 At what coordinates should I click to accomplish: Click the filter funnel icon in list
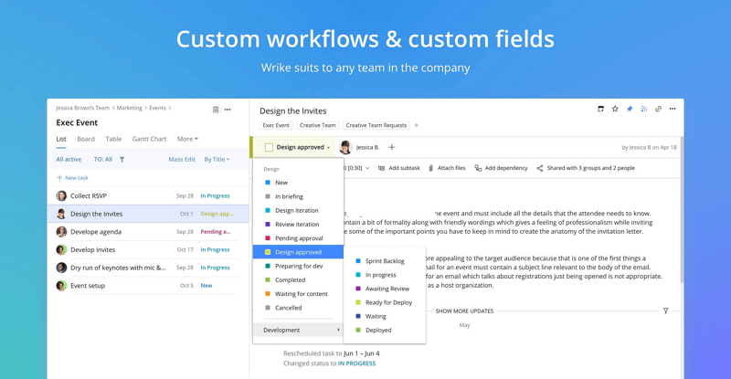pos(122,159)
